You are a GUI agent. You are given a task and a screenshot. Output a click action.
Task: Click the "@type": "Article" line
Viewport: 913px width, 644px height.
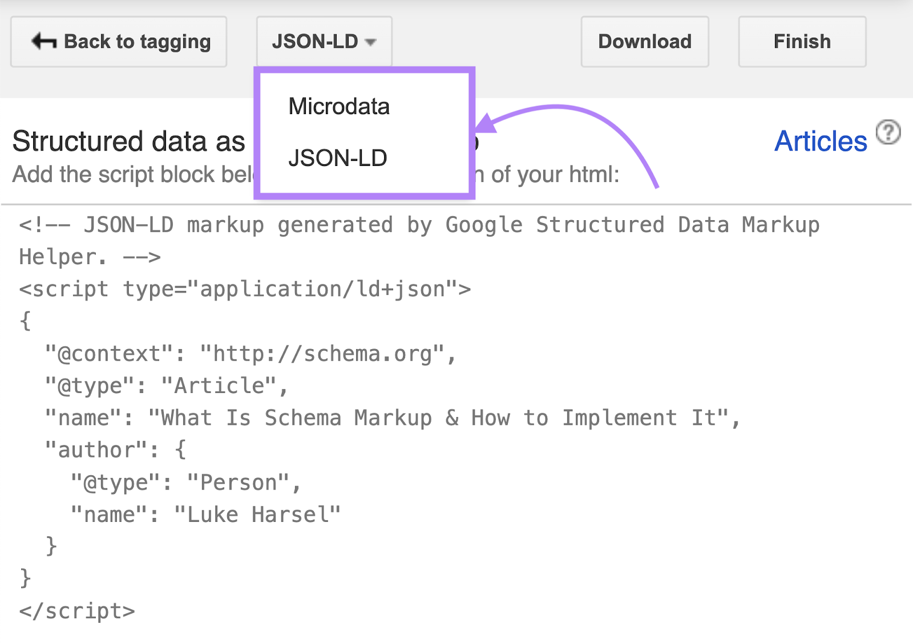(167, 386)
